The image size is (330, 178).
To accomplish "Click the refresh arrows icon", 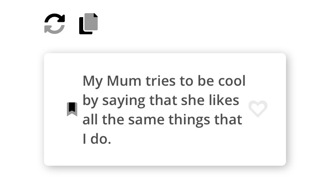I will point(55,23).
